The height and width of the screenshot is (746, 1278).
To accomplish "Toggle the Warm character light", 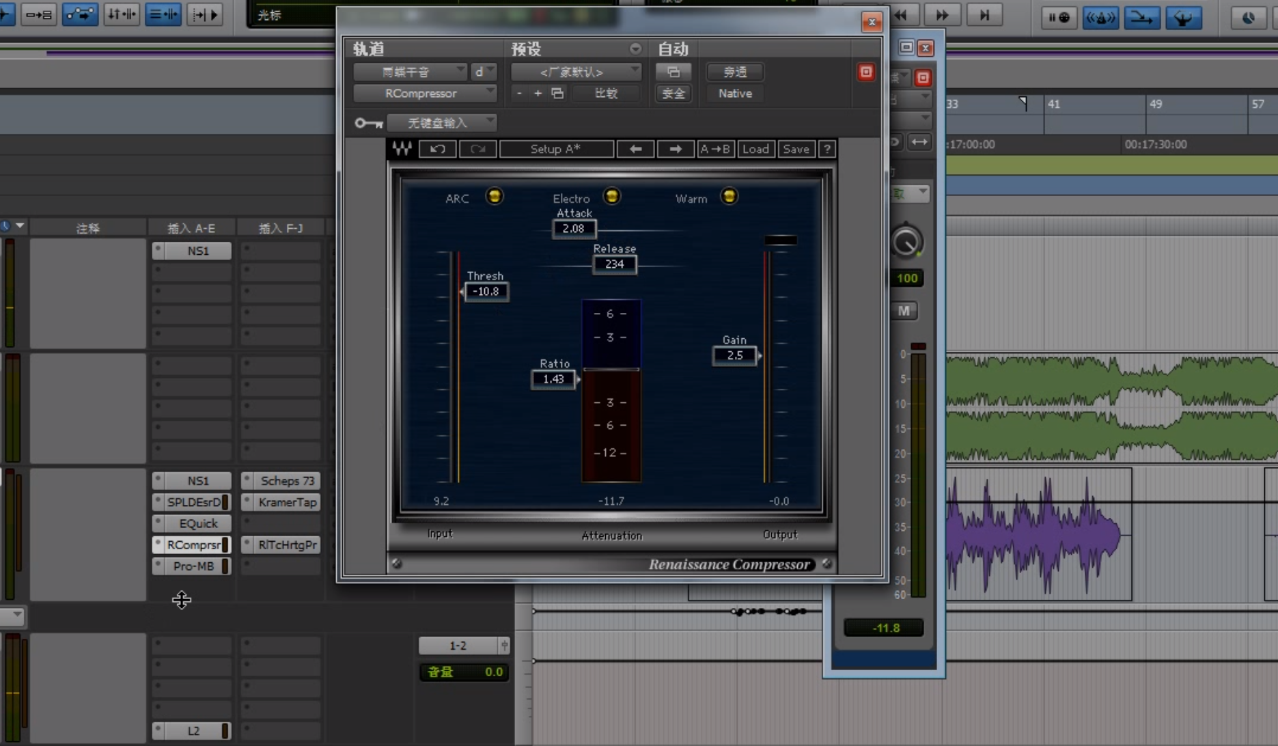I will click(729, 197).
